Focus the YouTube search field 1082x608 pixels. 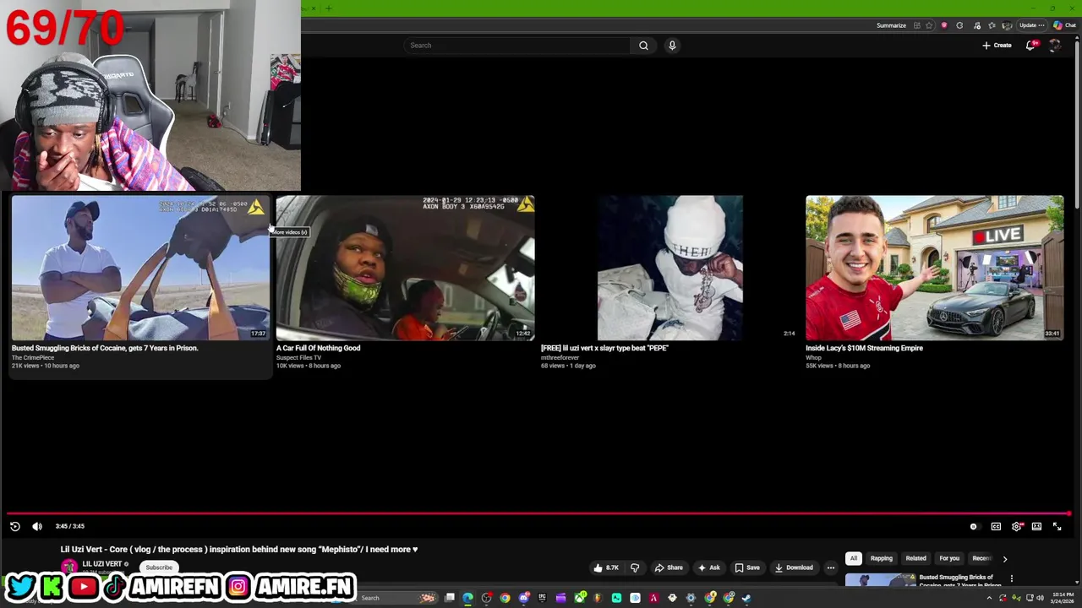516,46
